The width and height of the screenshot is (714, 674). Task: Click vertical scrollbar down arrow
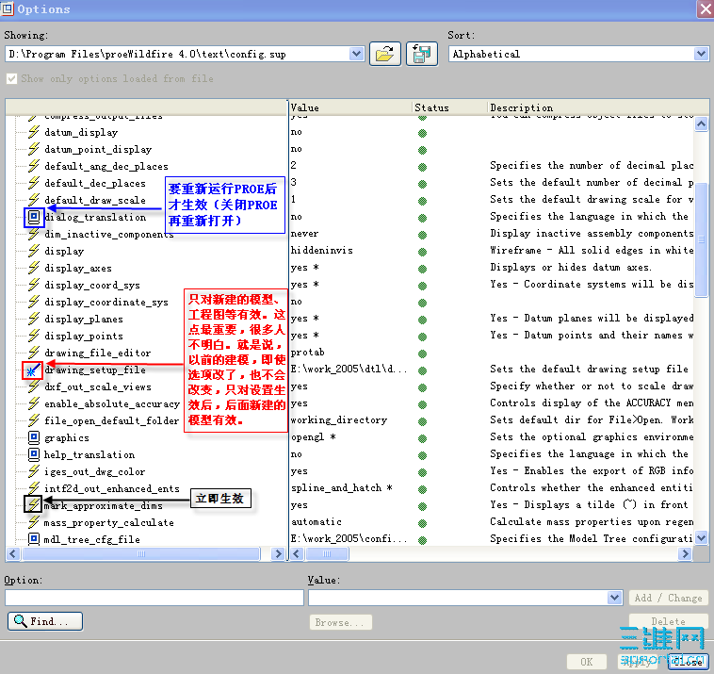pos(701,537)
